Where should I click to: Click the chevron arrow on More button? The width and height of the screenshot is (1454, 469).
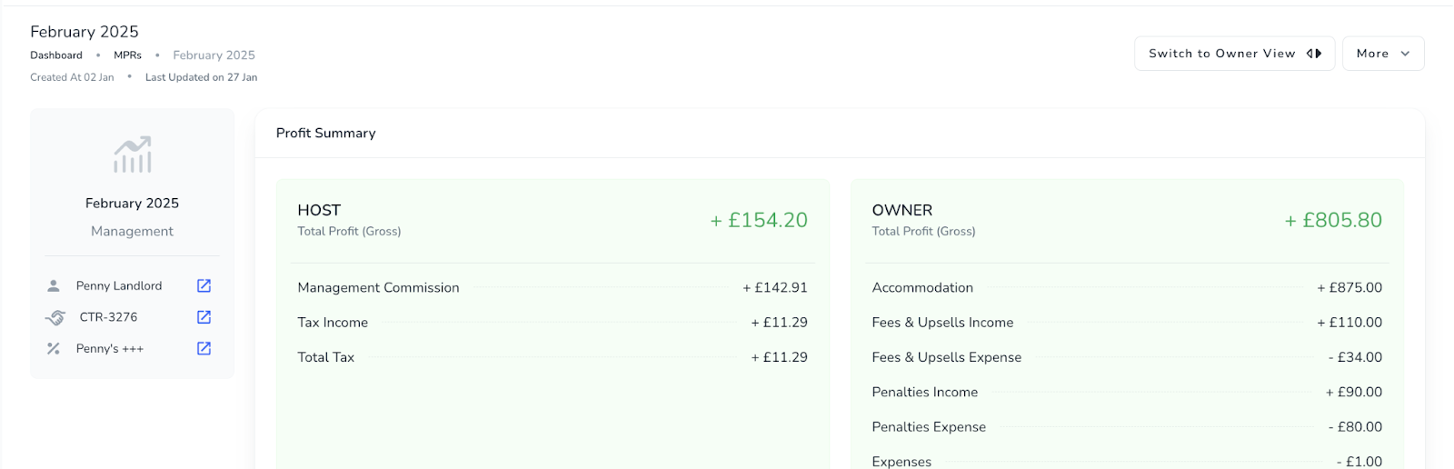coord(1405,54)
